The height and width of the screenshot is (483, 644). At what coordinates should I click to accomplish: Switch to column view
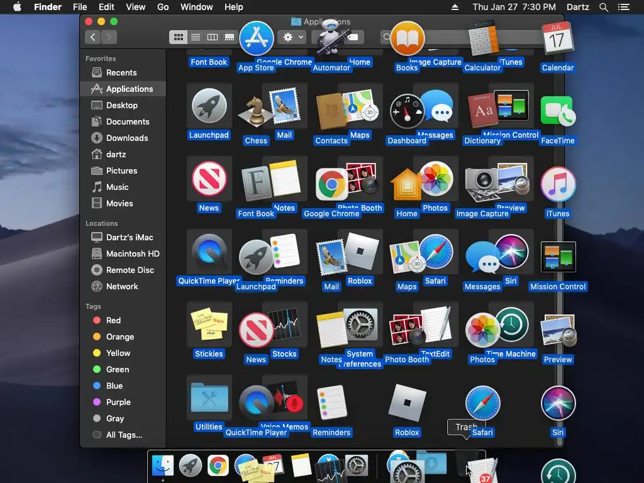[213, 37]
